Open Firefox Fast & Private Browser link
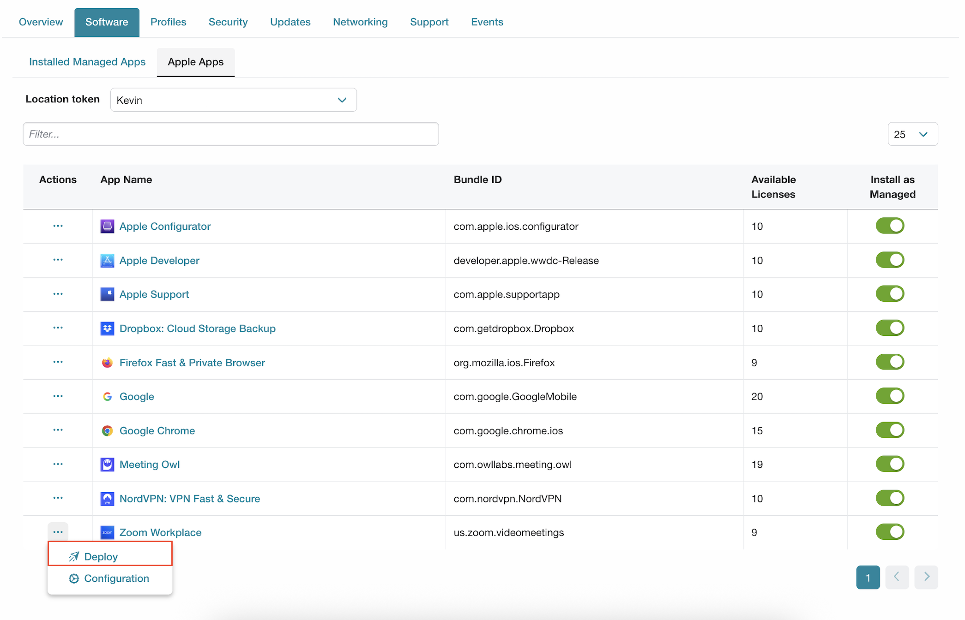 coord(192,363)
